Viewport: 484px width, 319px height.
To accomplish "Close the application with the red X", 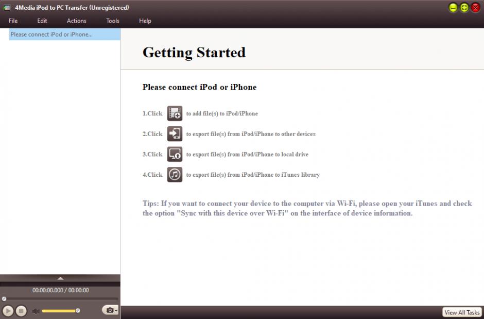I will pyautogui.click(x=475, y=8).
